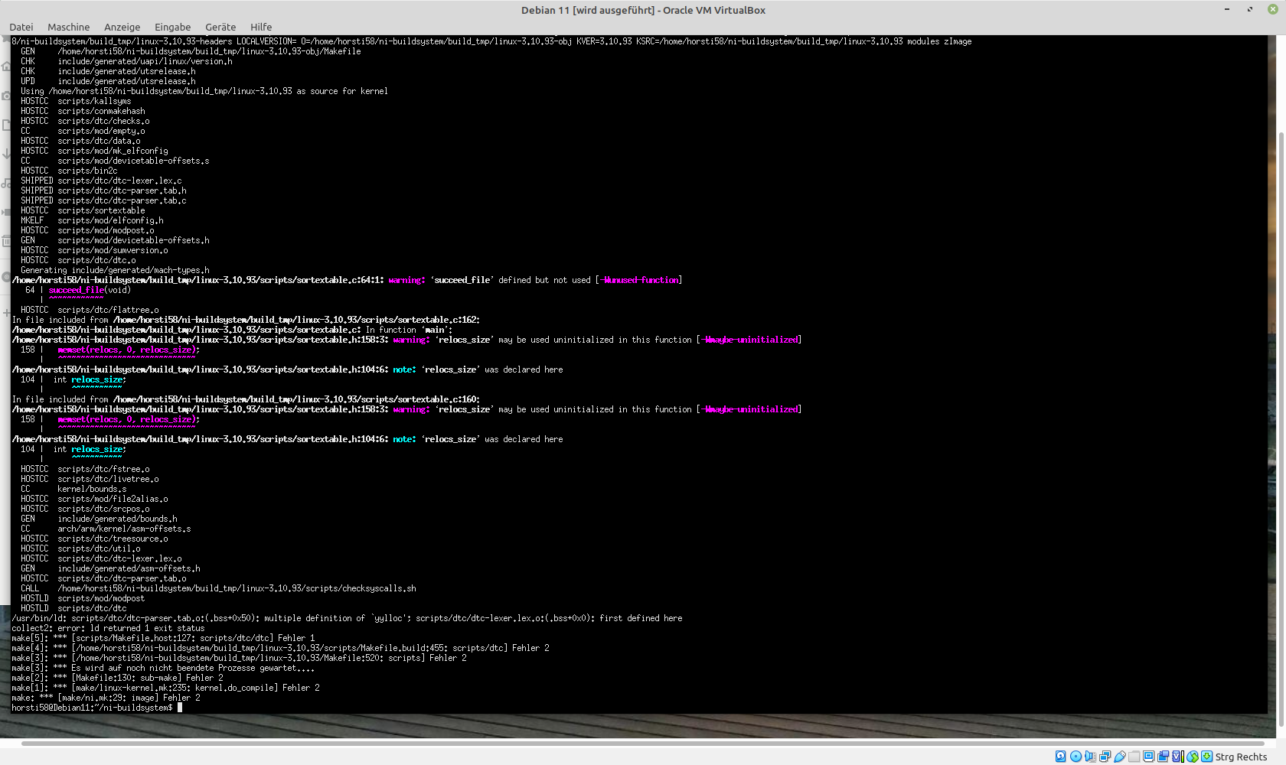
Task: Open the Geräte menu
Action: pyautogui.click(x=220, y=27)
